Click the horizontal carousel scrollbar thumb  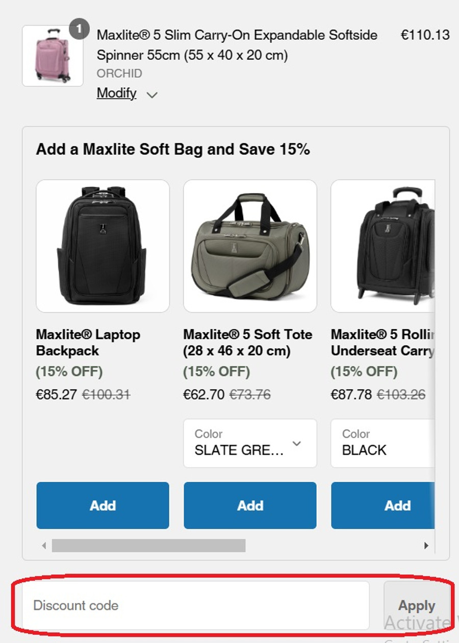148,546
